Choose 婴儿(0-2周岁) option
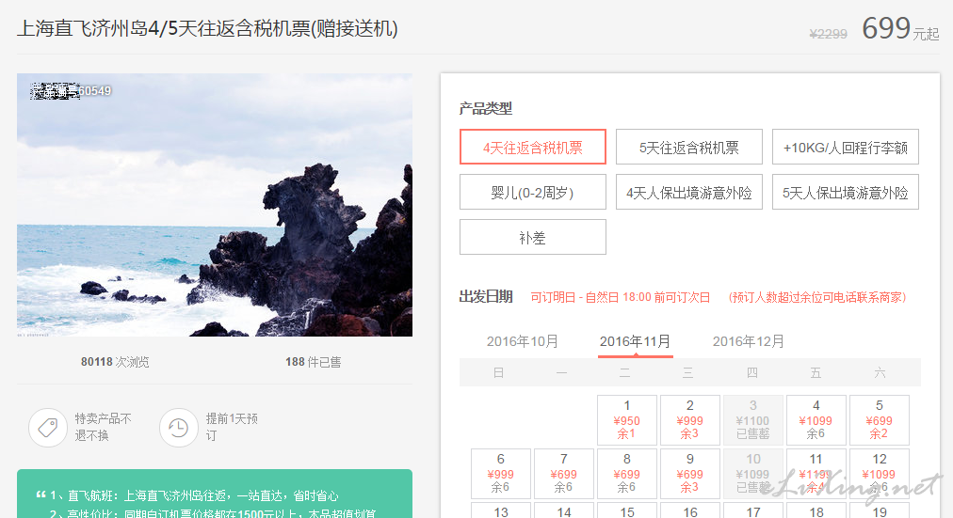This screenshot has height=518, width=953. 532,192
